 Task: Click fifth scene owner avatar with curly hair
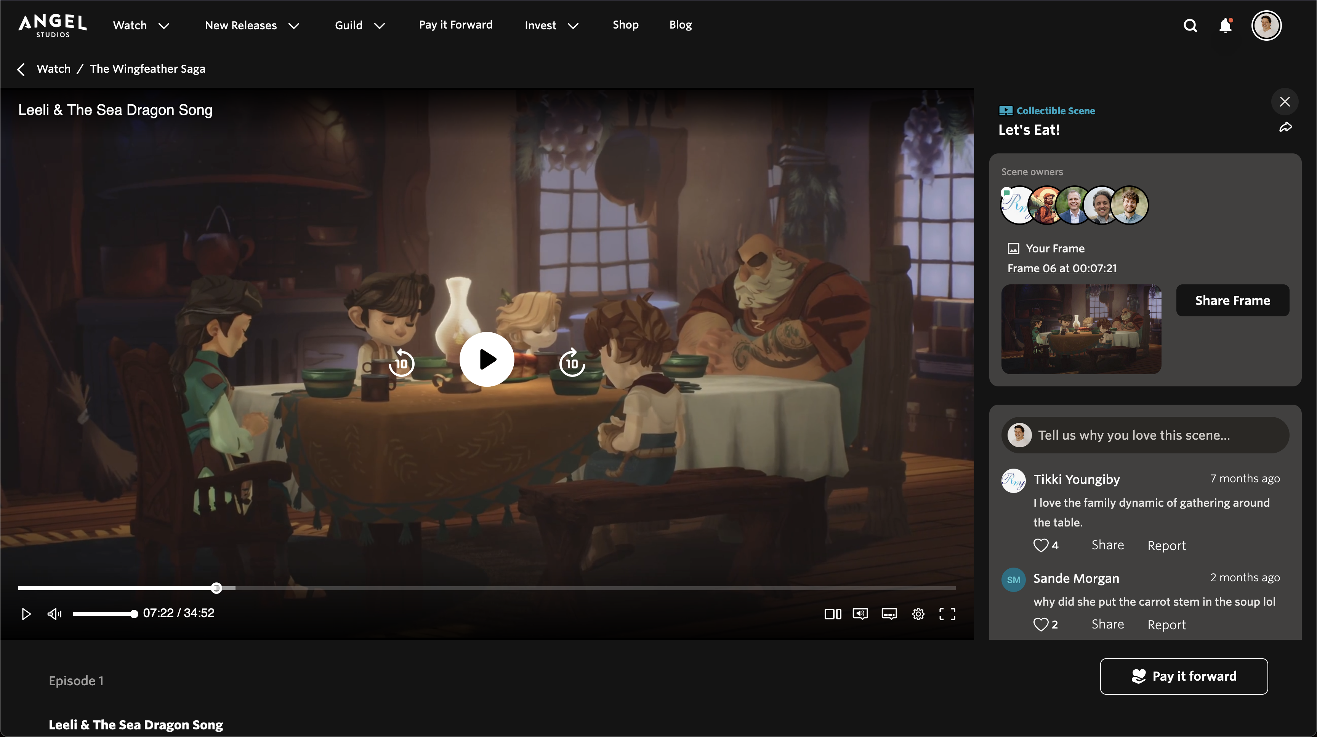tap(1130, 205)
